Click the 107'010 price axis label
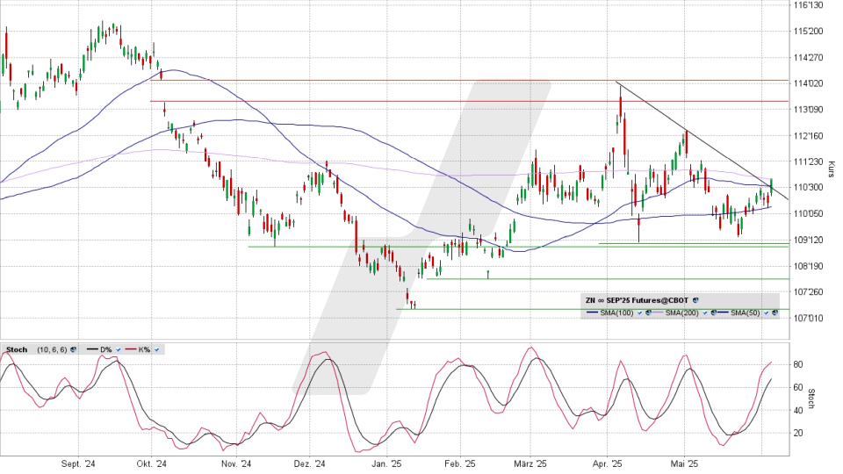843x474 pixels. (808, 318)
